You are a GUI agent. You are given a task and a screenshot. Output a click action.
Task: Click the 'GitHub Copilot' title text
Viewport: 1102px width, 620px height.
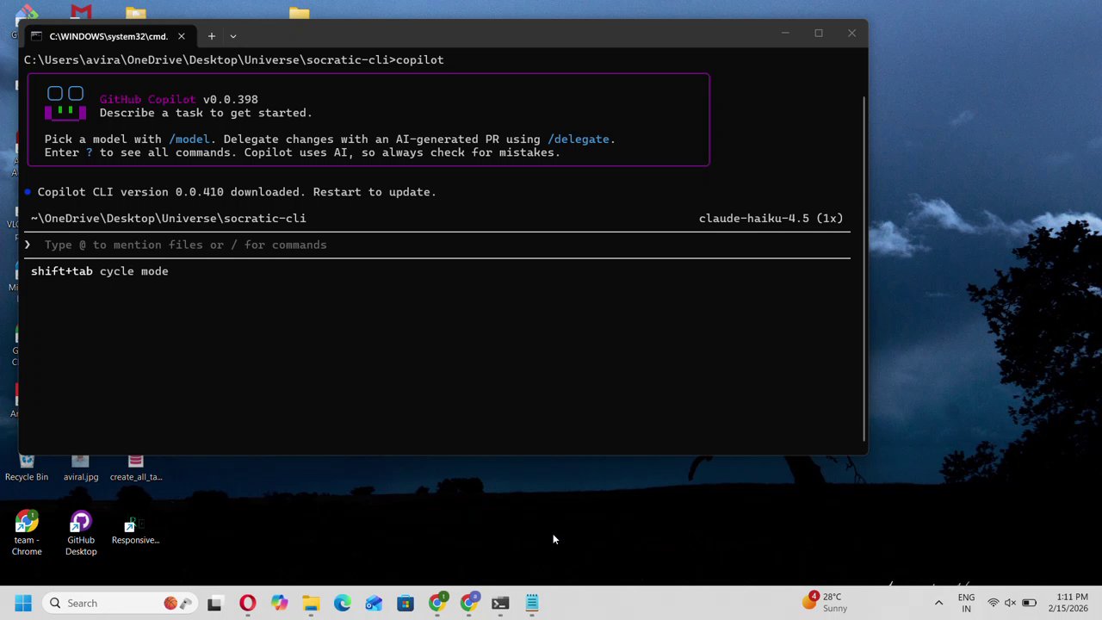[x=147, y=99]
